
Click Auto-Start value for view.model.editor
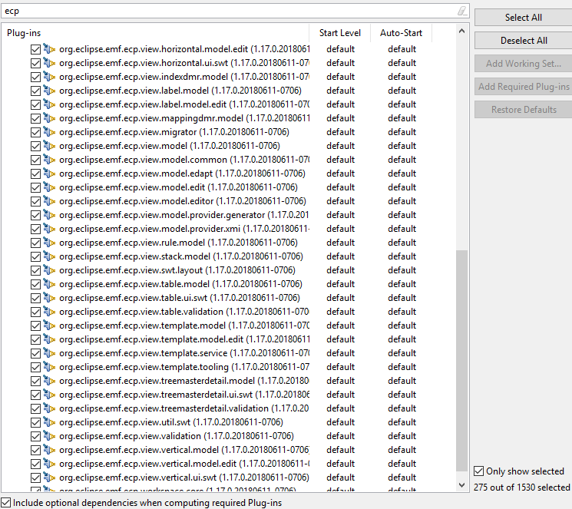[402, 201]
